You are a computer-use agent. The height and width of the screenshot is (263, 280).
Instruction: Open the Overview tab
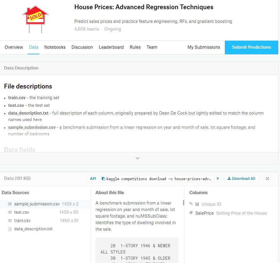[14, 47]
